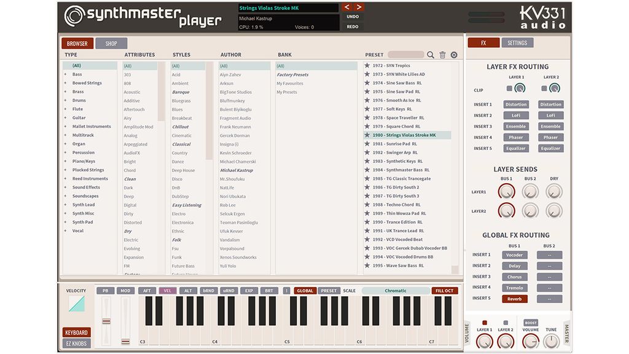Open the Chromatic scale dropdown
Image resolution: width=629 pixels, height=354 pixels.
(x=395, y=290)
